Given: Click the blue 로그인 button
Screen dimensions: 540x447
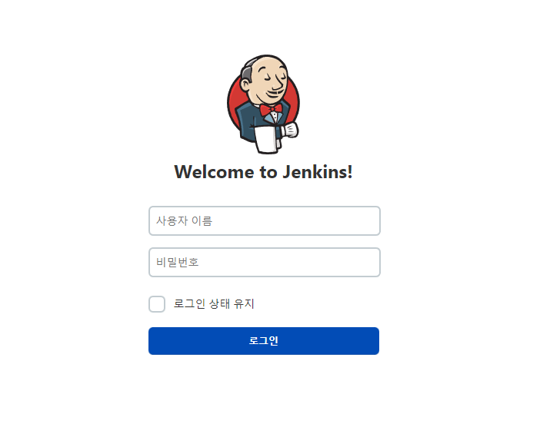Looking at the screenshot, I should (264, 341).
